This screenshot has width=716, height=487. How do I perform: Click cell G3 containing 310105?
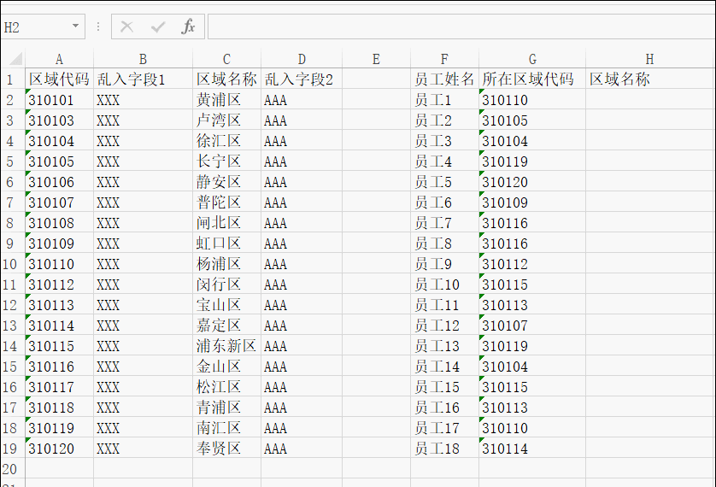(x=532, y=120)
